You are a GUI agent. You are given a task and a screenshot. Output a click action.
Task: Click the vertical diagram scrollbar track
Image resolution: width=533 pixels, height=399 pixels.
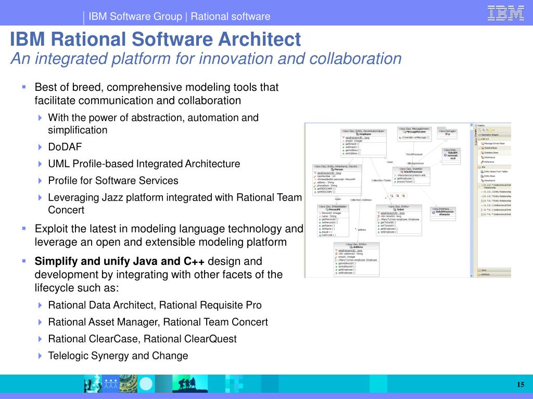(x=472, y=200)
